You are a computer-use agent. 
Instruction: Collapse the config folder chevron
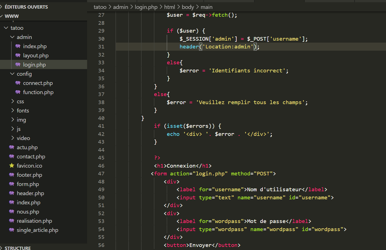click(x=12, y=74)
